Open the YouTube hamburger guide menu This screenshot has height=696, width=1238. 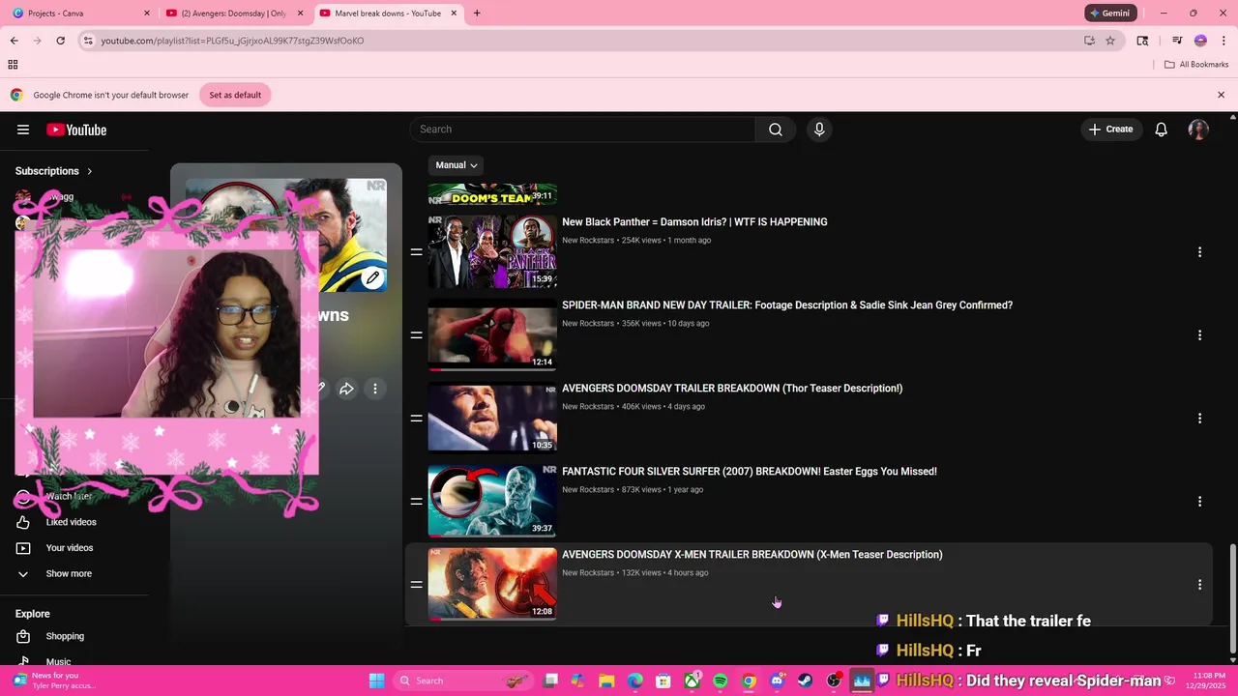[23, 130]
